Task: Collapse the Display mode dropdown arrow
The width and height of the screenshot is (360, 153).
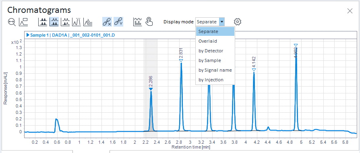Action: 222,22
